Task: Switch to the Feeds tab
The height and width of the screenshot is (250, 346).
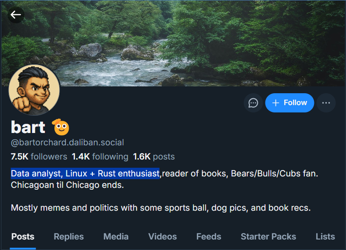Action: [209, 236]
